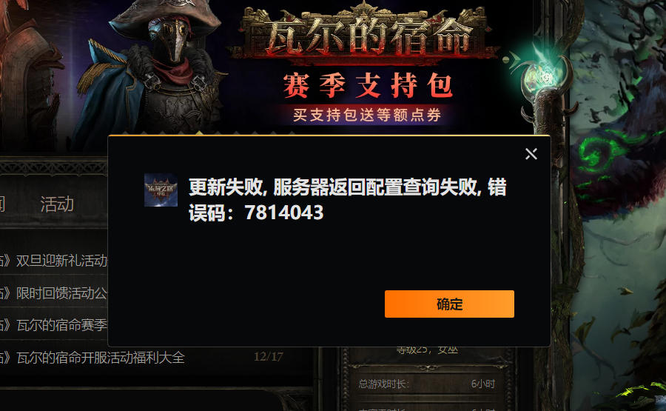Click the game icon beside the error message

tap(161, 190)
